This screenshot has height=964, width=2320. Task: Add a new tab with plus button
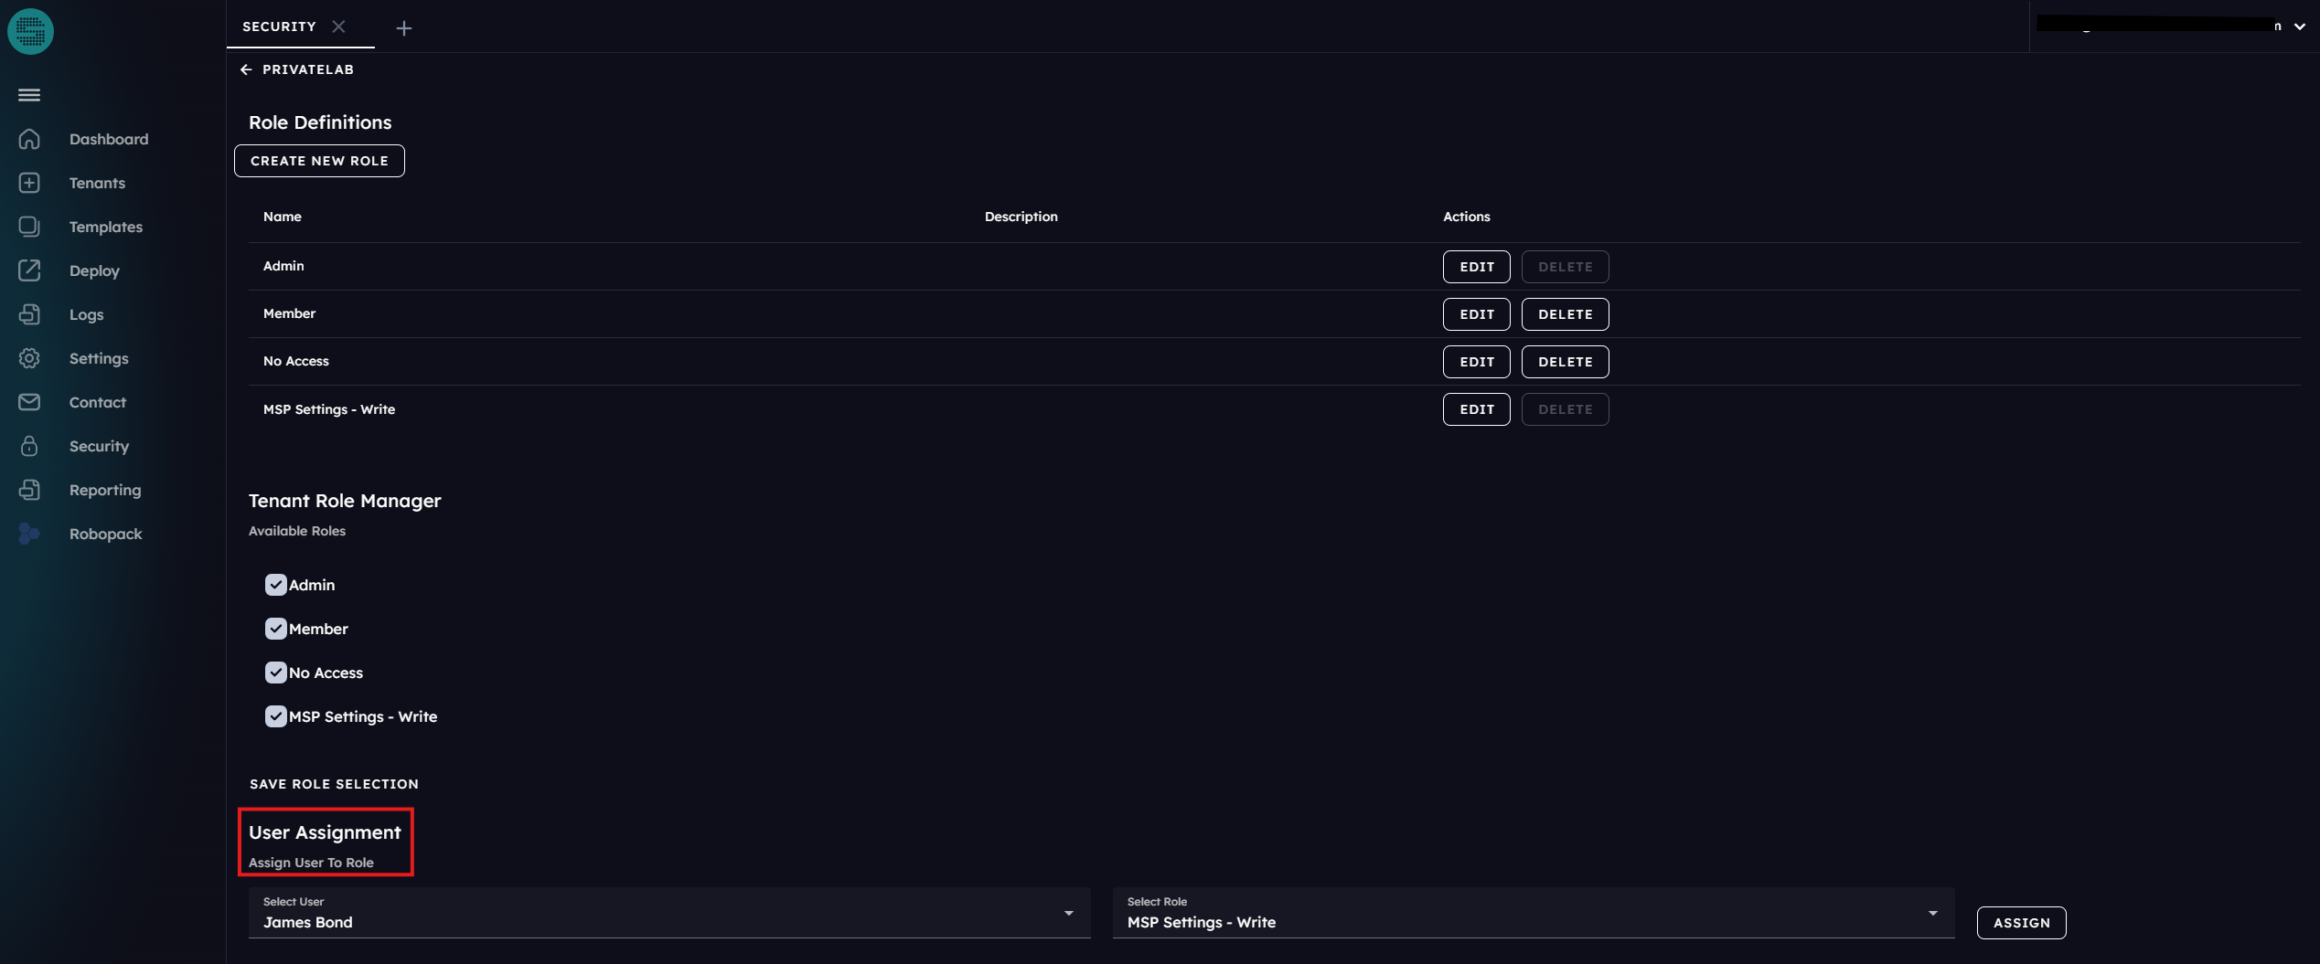pos(404,28)
